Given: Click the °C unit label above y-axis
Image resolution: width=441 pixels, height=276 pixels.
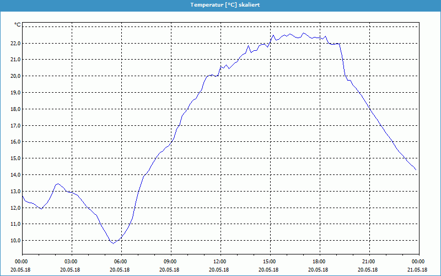Looking at the screenshot, I should click(17, 25).
